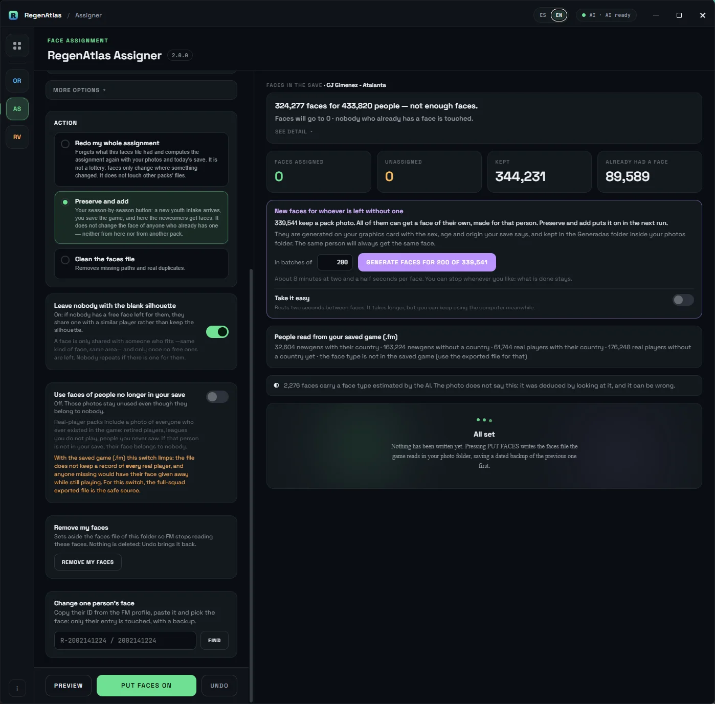The height and width of the screenshot is (704, 715).
Task: Switch to the OR sidebar tab
Action: 17,81
